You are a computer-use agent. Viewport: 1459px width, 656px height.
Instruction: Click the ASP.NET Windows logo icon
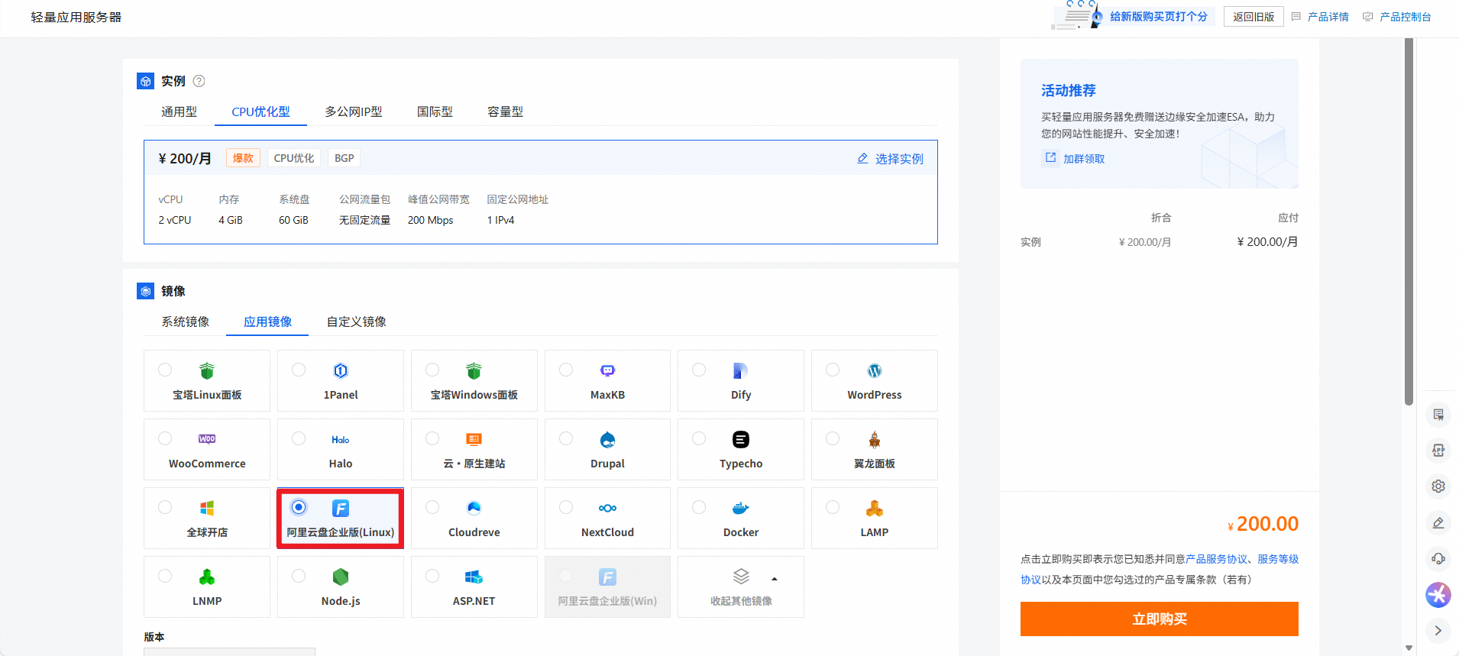(x=474, y=577)
